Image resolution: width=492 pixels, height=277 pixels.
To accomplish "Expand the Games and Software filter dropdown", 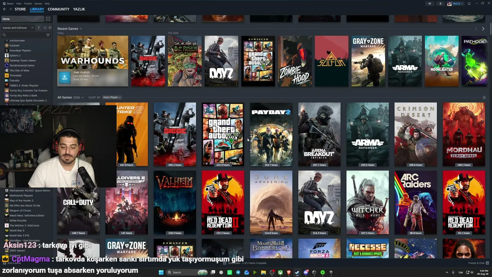I will coord(18,28).
